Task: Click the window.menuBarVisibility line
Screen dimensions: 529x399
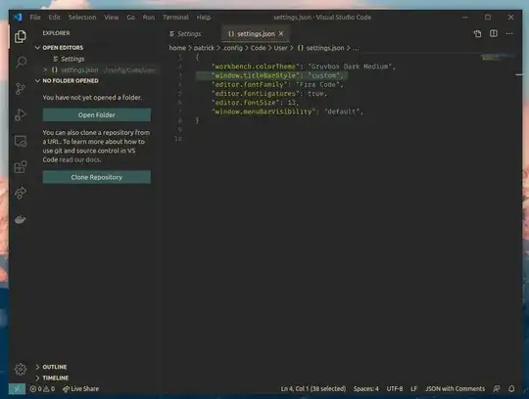Action: pyautogui.click(x=287, y=111)
